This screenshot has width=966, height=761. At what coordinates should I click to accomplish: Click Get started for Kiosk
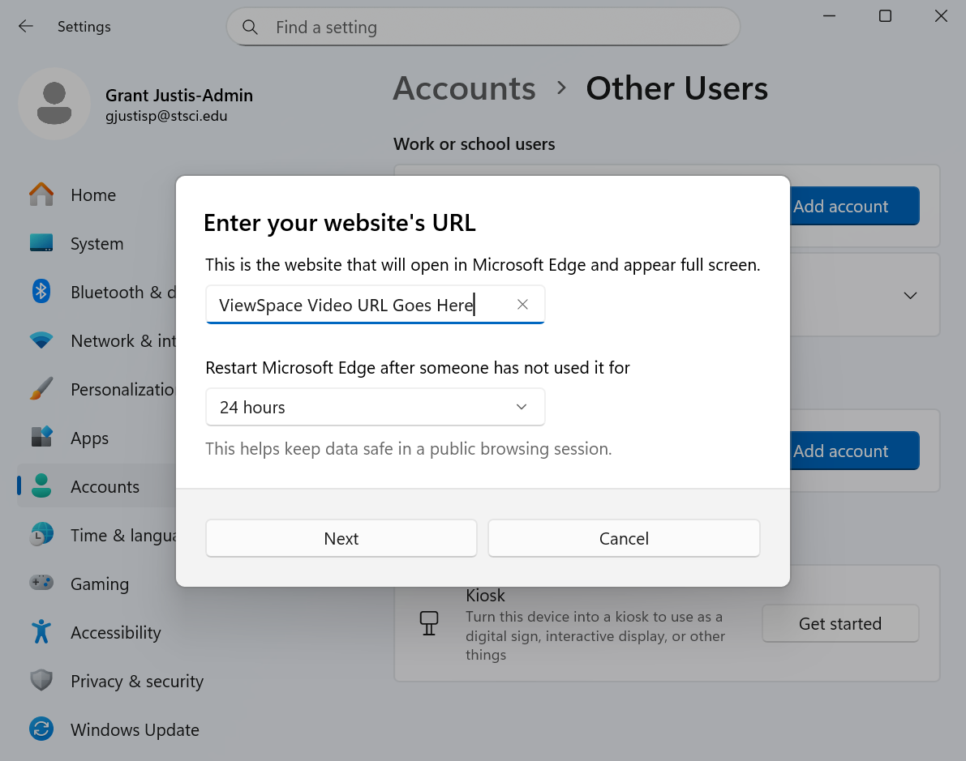coord(840,623)
